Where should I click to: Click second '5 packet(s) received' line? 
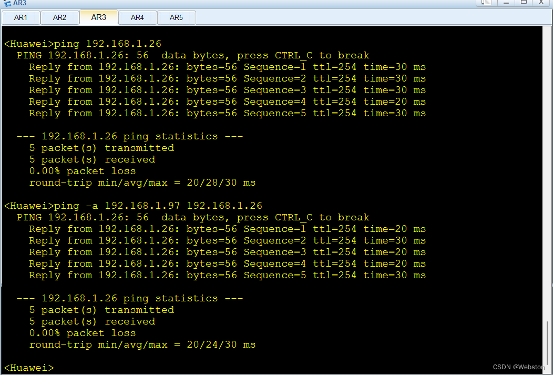pyautogui.click(x=92, y=321)
